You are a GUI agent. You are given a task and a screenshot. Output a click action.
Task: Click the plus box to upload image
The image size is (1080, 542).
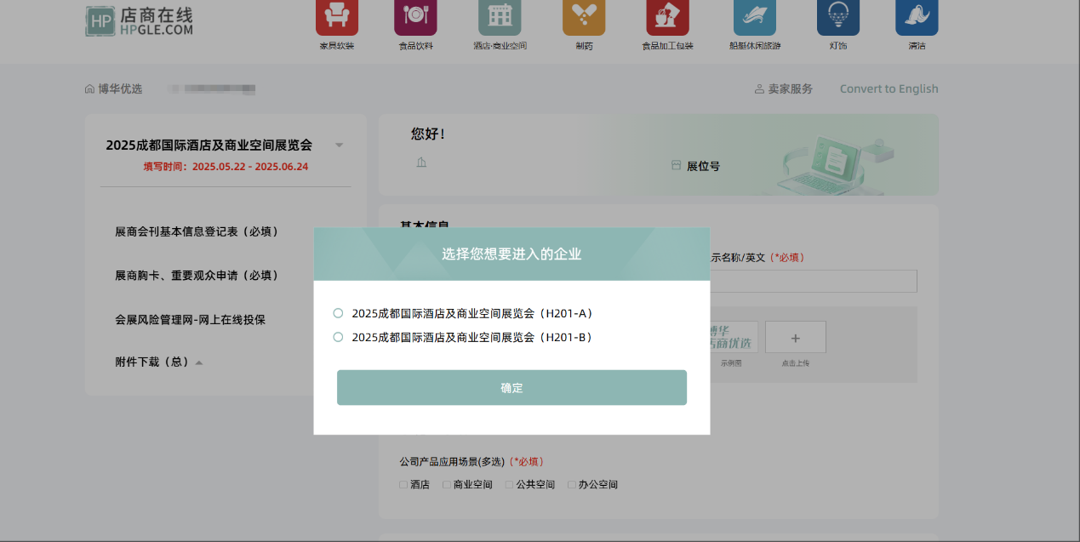795,338
